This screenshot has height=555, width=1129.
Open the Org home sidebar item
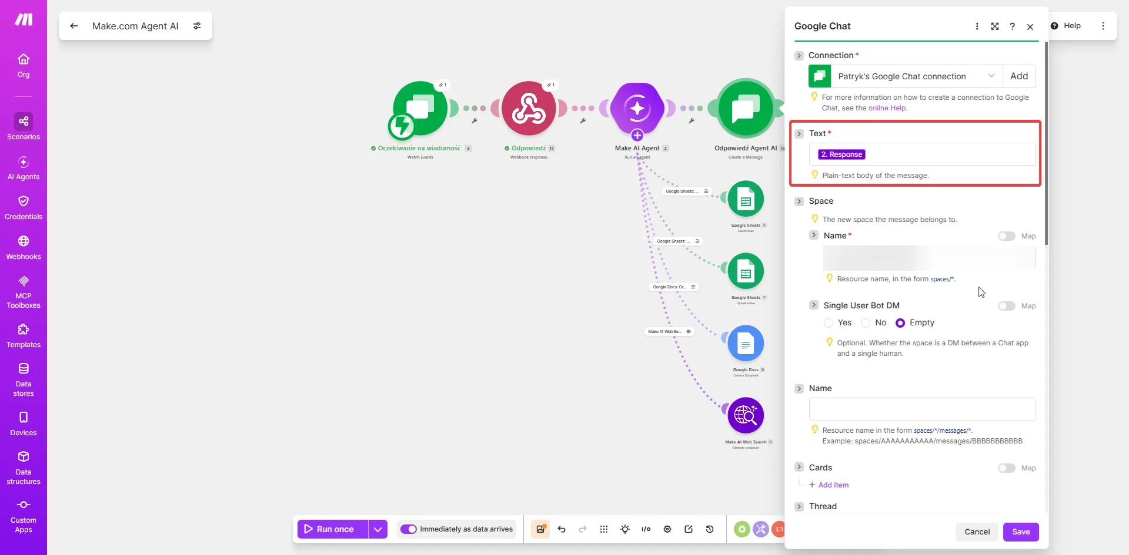[24, 66]
